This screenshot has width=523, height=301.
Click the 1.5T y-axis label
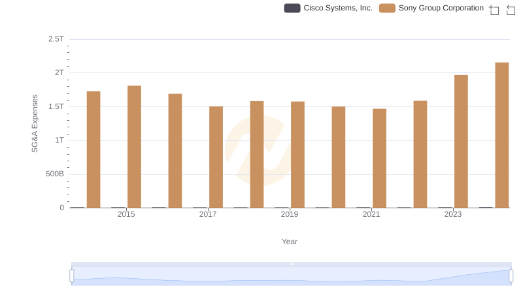tap(56, 106)
